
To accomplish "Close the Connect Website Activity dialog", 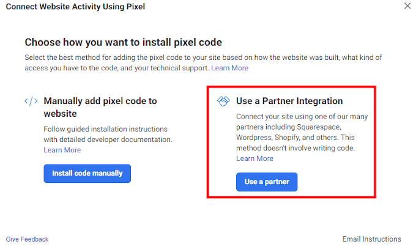I will click(408, 6).
